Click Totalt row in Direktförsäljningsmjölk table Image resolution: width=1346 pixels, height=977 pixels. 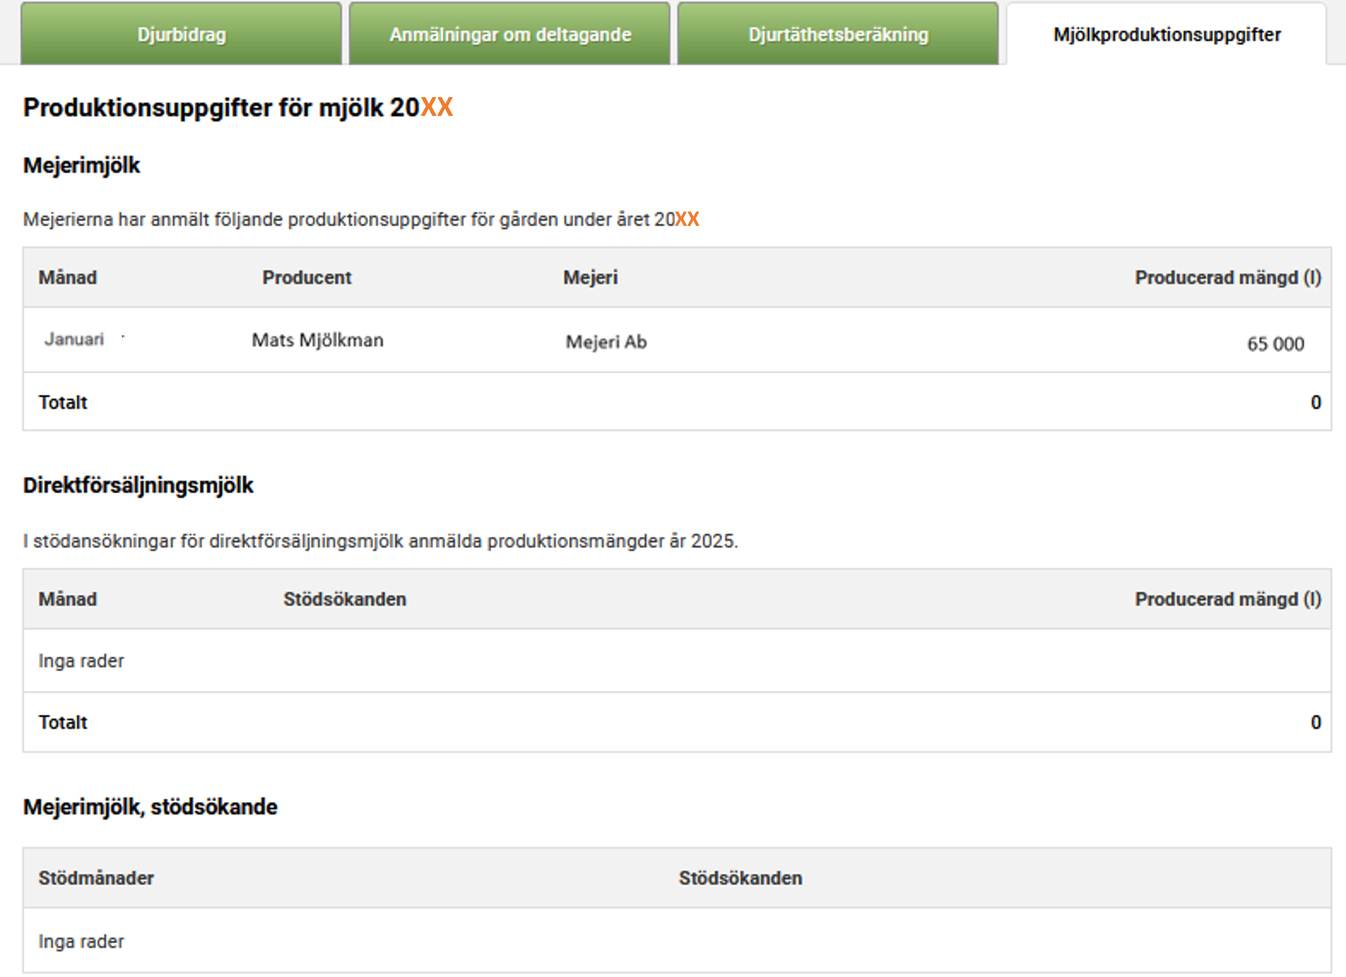[x=63, y=722]
